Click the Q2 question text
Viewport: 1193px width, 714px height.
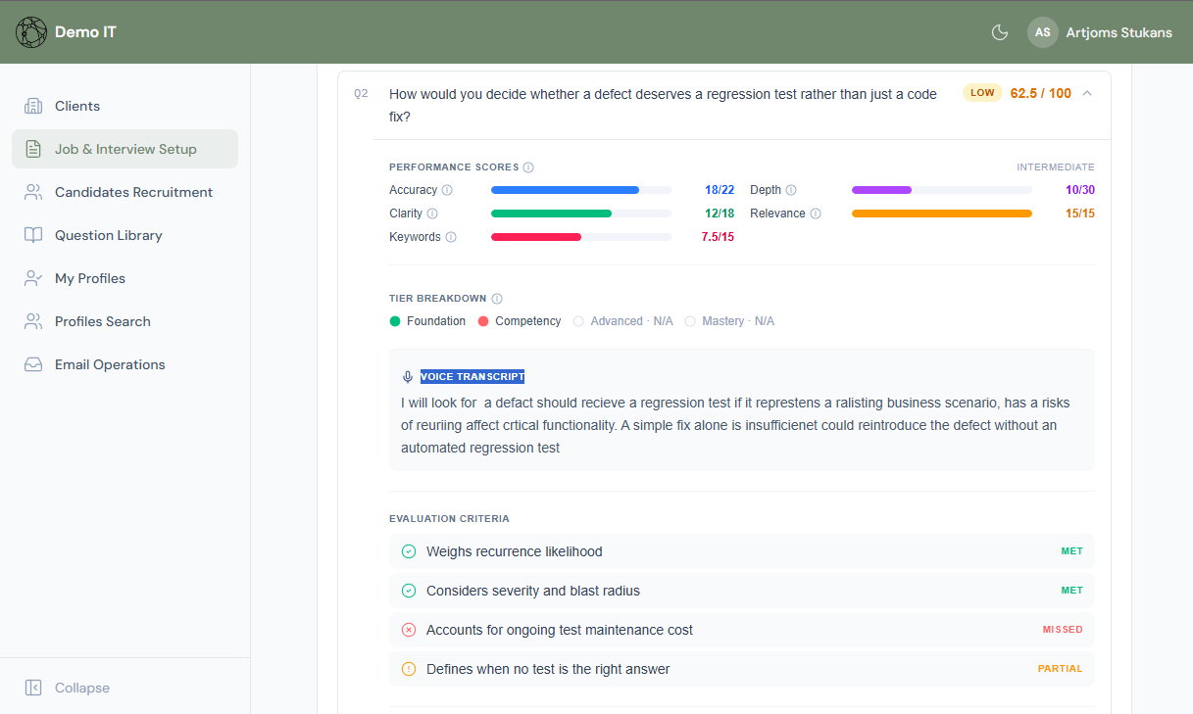[x=663, y=105]
